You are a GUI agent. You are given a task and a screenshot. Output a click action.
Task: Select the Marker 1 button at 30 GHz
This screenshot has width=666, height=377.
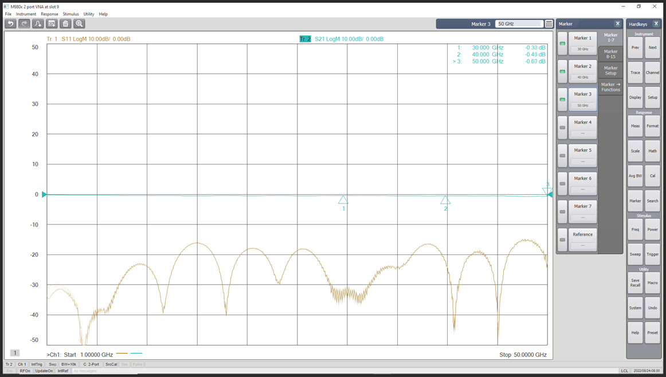[x=583, y=44]
